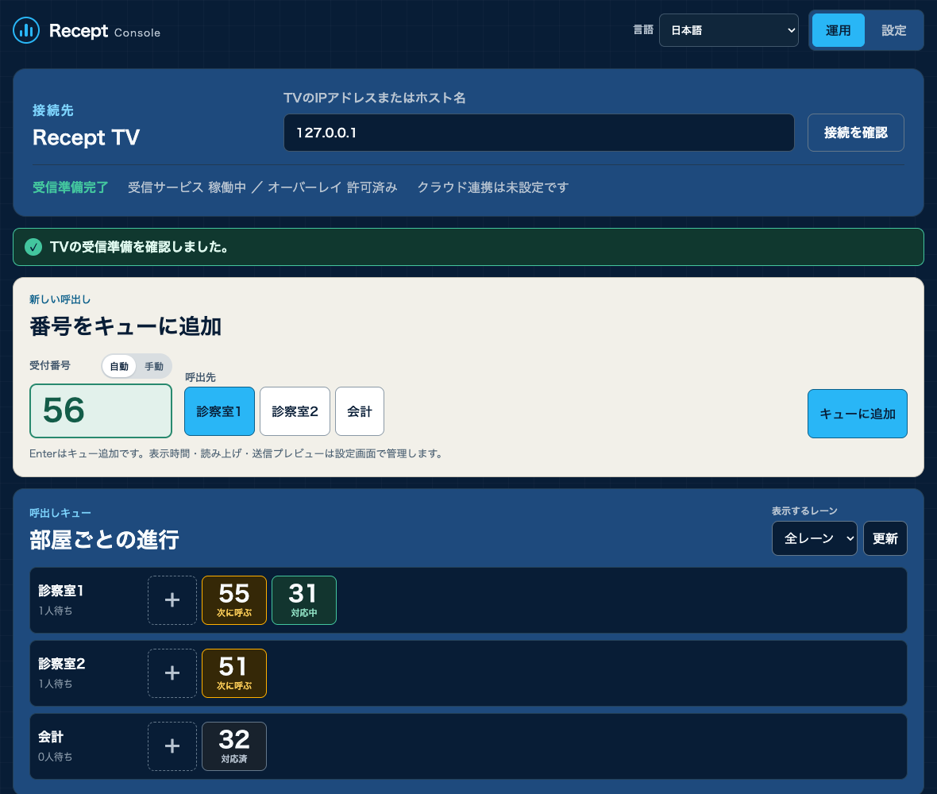Click the 診察室1 lane label
This screenshot has width=937, height=794.
[x=61, y=590]
